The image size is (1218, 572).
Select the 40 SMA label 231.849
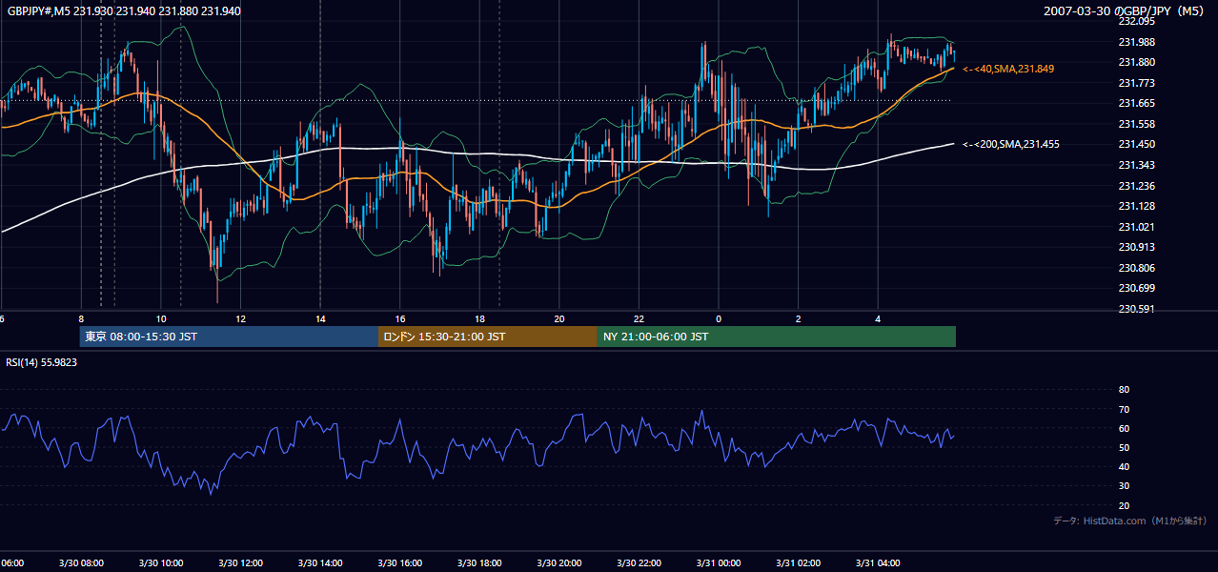[x=1008, y=69]
